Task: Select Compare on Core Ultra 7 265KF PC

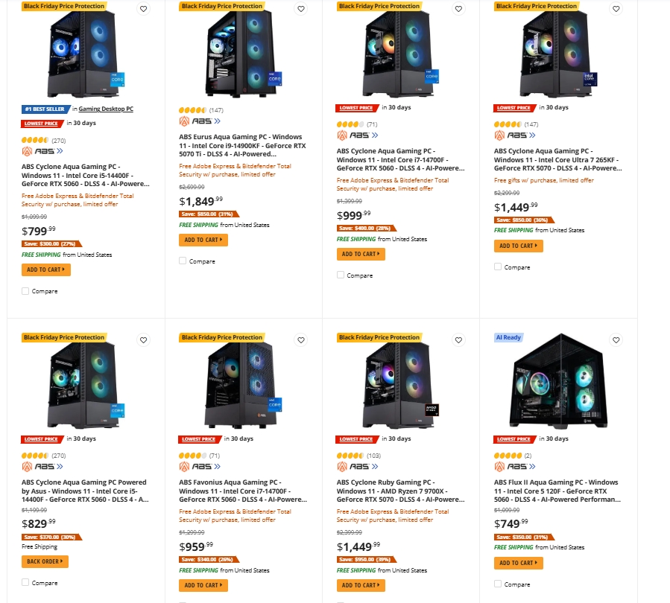Action: (x=498, y=267)
